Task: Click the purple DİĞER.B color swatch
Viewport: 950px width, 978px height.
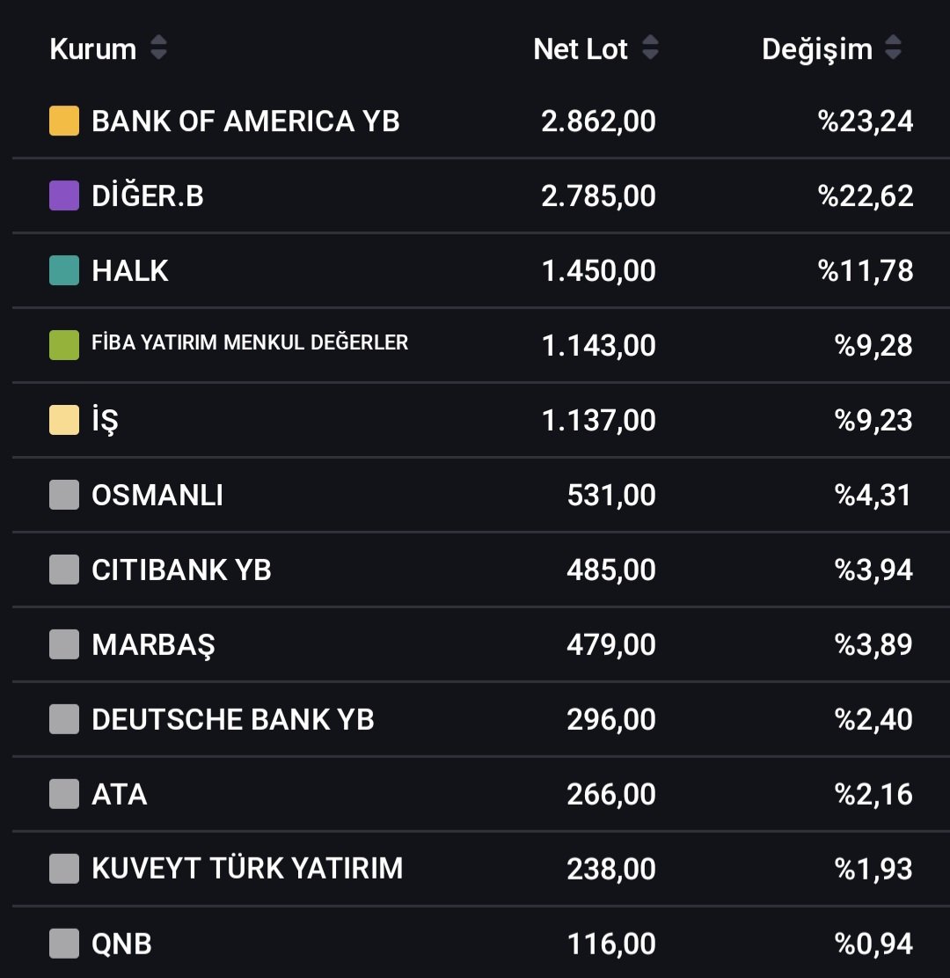Action: point(64,195)
